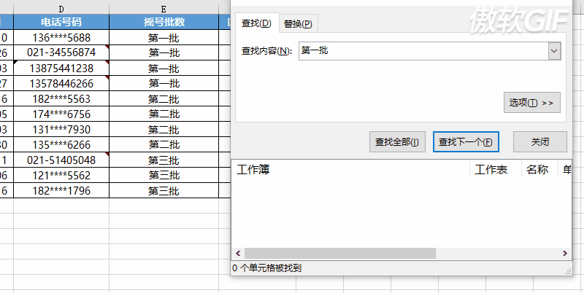Sort results by 工作簿 column header
The height and width of the screenshot is (293, 584).
(350, 170)
